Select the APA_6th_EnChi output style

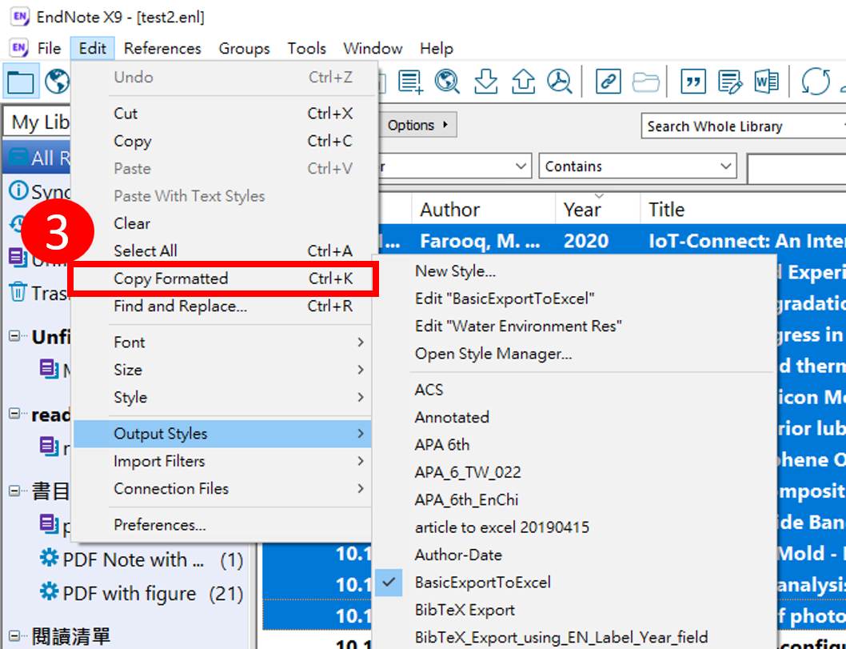575,500
